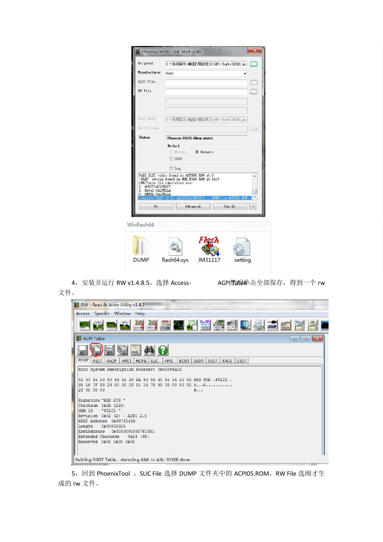Click the Original path input field

coord(206,64)
